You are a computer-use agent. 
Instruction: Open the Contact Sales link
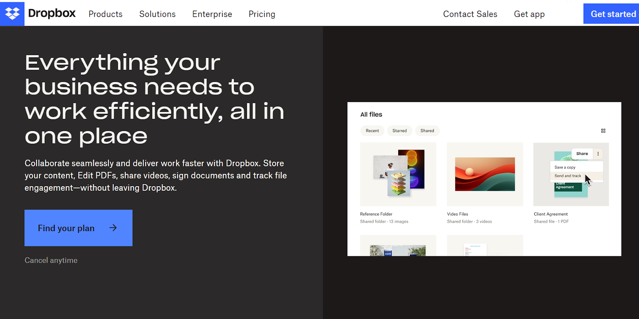(470, 14)
